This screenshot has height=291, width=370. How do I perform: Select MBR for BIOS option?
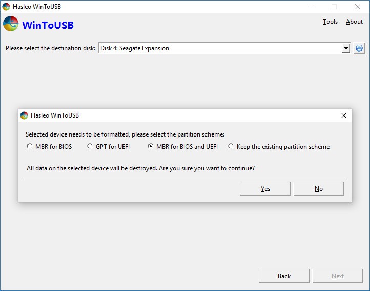(49, 147)
